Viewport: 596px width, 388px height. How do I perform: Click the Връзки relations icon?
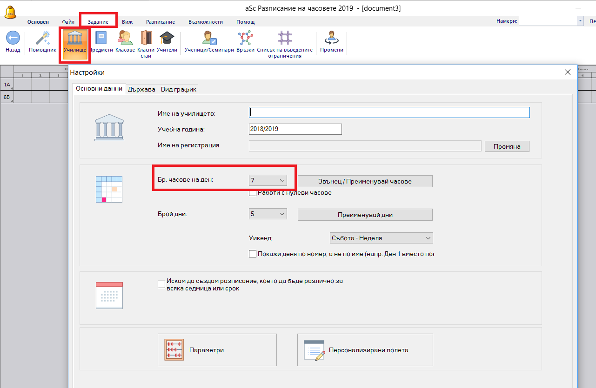click(x=245, y=38)
